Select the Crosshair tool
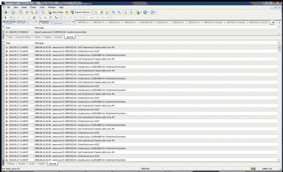283x172 pixels. tap(11, 18)
